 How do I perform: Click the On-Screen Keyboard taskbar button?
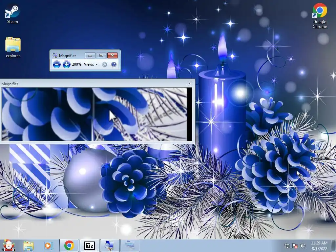(x=130, y=245)
